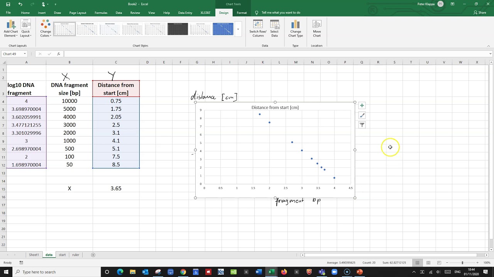Click the Share button
Image resolution: width=494 pixels, height=277 pixels.
click(480, 13)
